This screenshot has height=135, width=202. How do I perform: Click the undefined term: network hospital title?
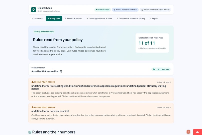[x=50, y=111]
